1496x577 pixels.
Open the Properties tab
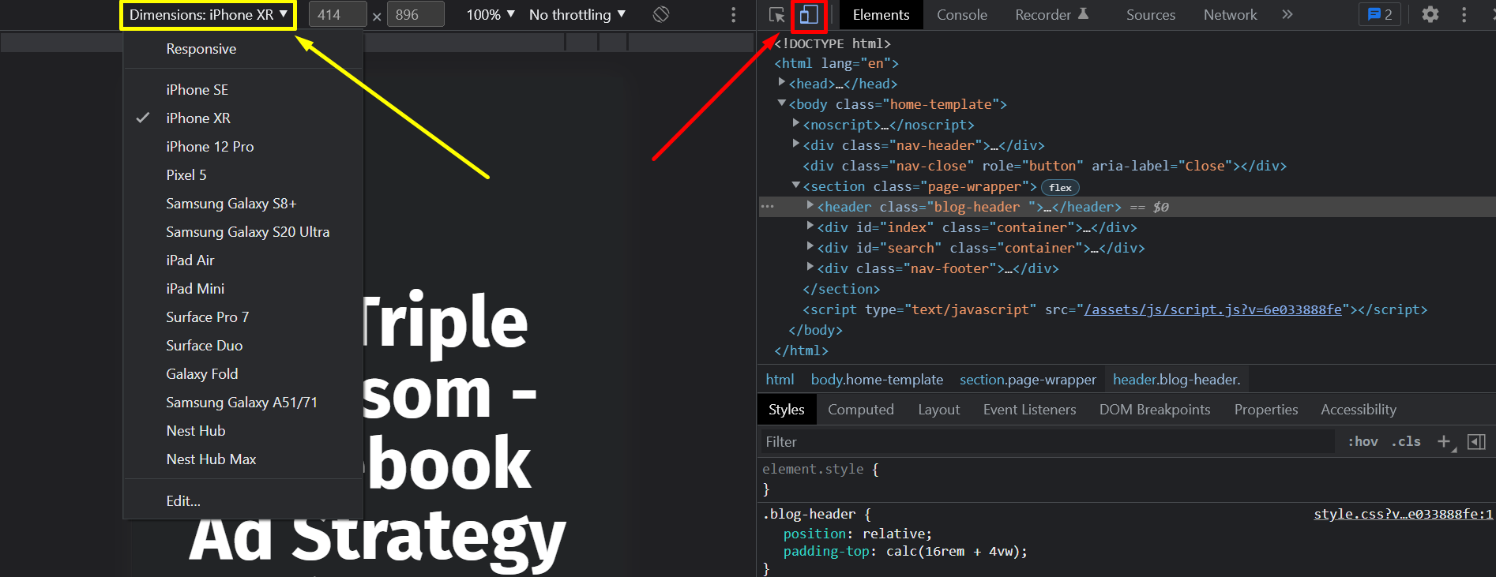pyautogui.click(x=1265, y=410)
